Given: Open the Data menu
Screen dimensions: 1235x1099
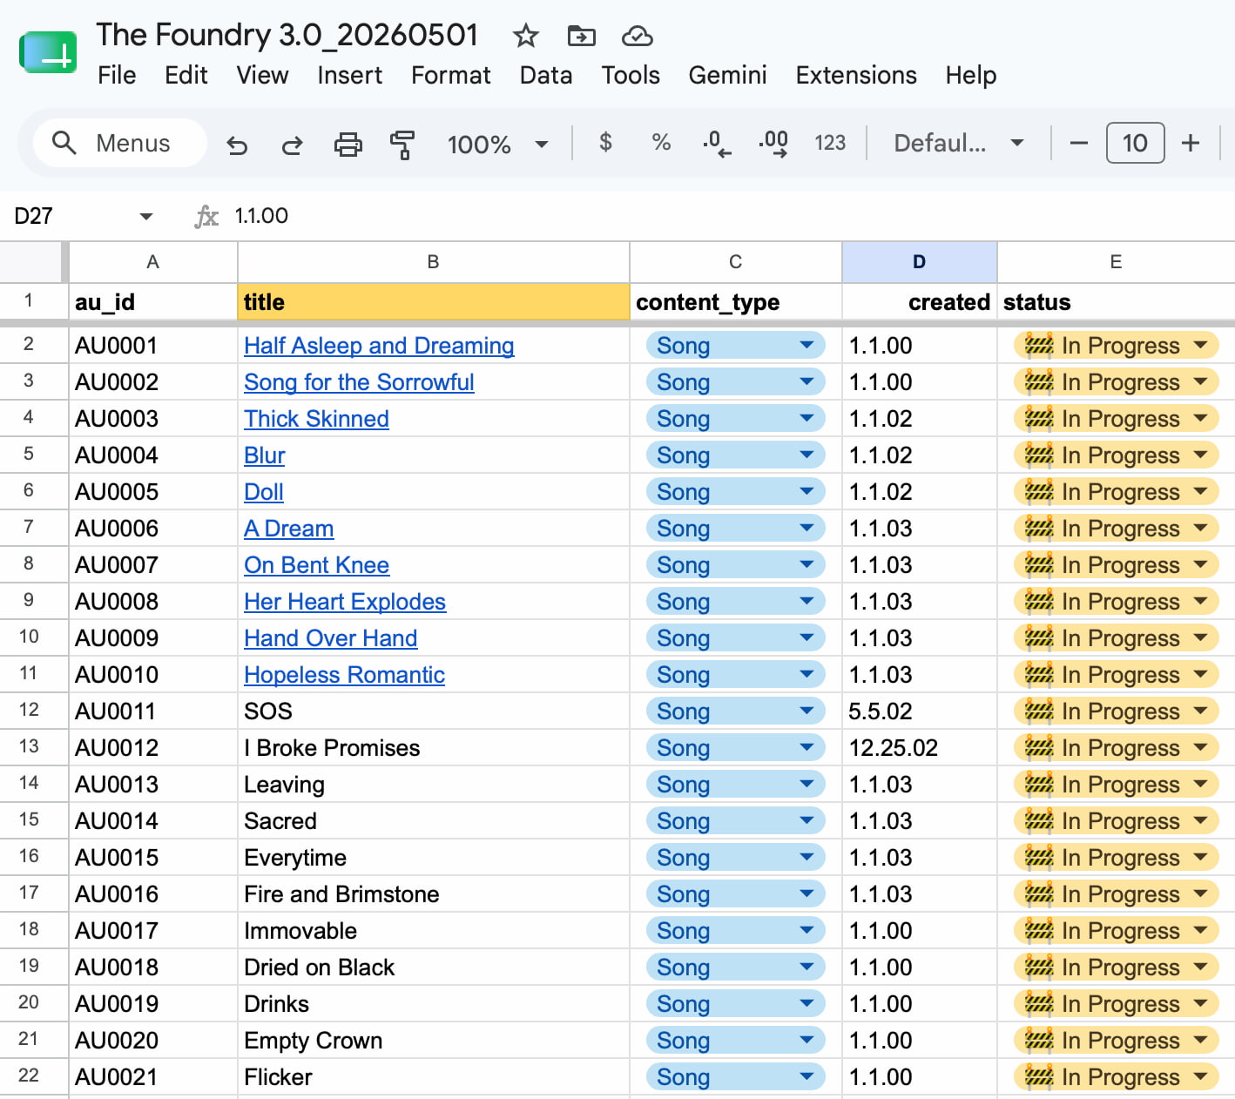Looking at the screenshot, I should click(x=545, y=76).
